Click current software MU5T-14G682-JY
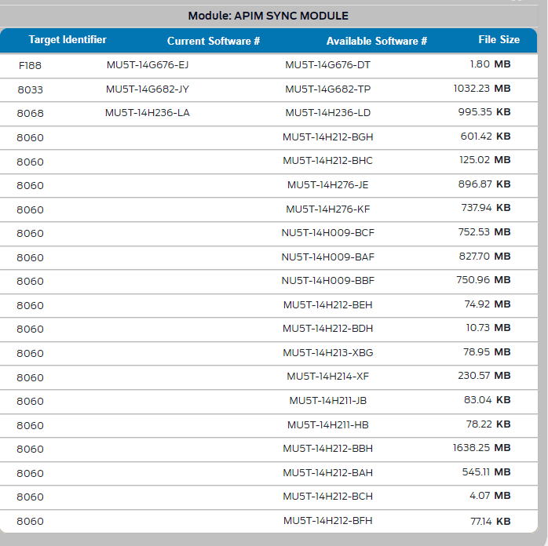This screenshot has height=546, width=548. click(148, 89)
